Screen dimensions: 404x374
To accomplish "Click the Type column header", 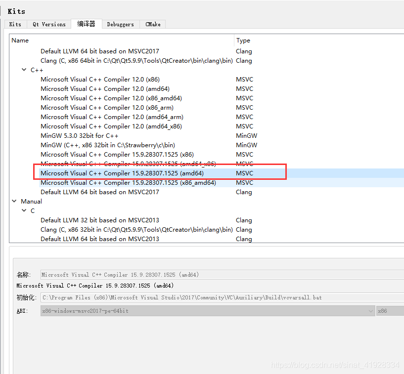I will pos(244,40).
